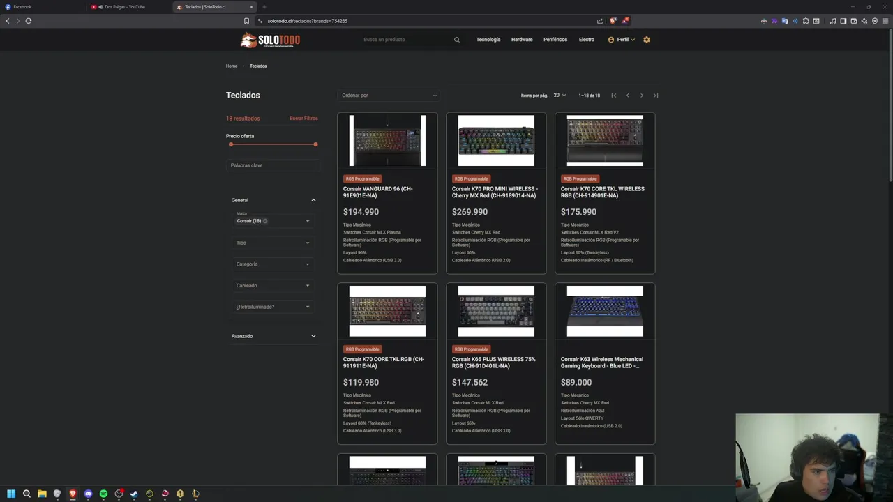Image resolution: width=893 pixels, height=502 pixels.
Task: Open Tecnología menu in header
Action: click(488, 40)
